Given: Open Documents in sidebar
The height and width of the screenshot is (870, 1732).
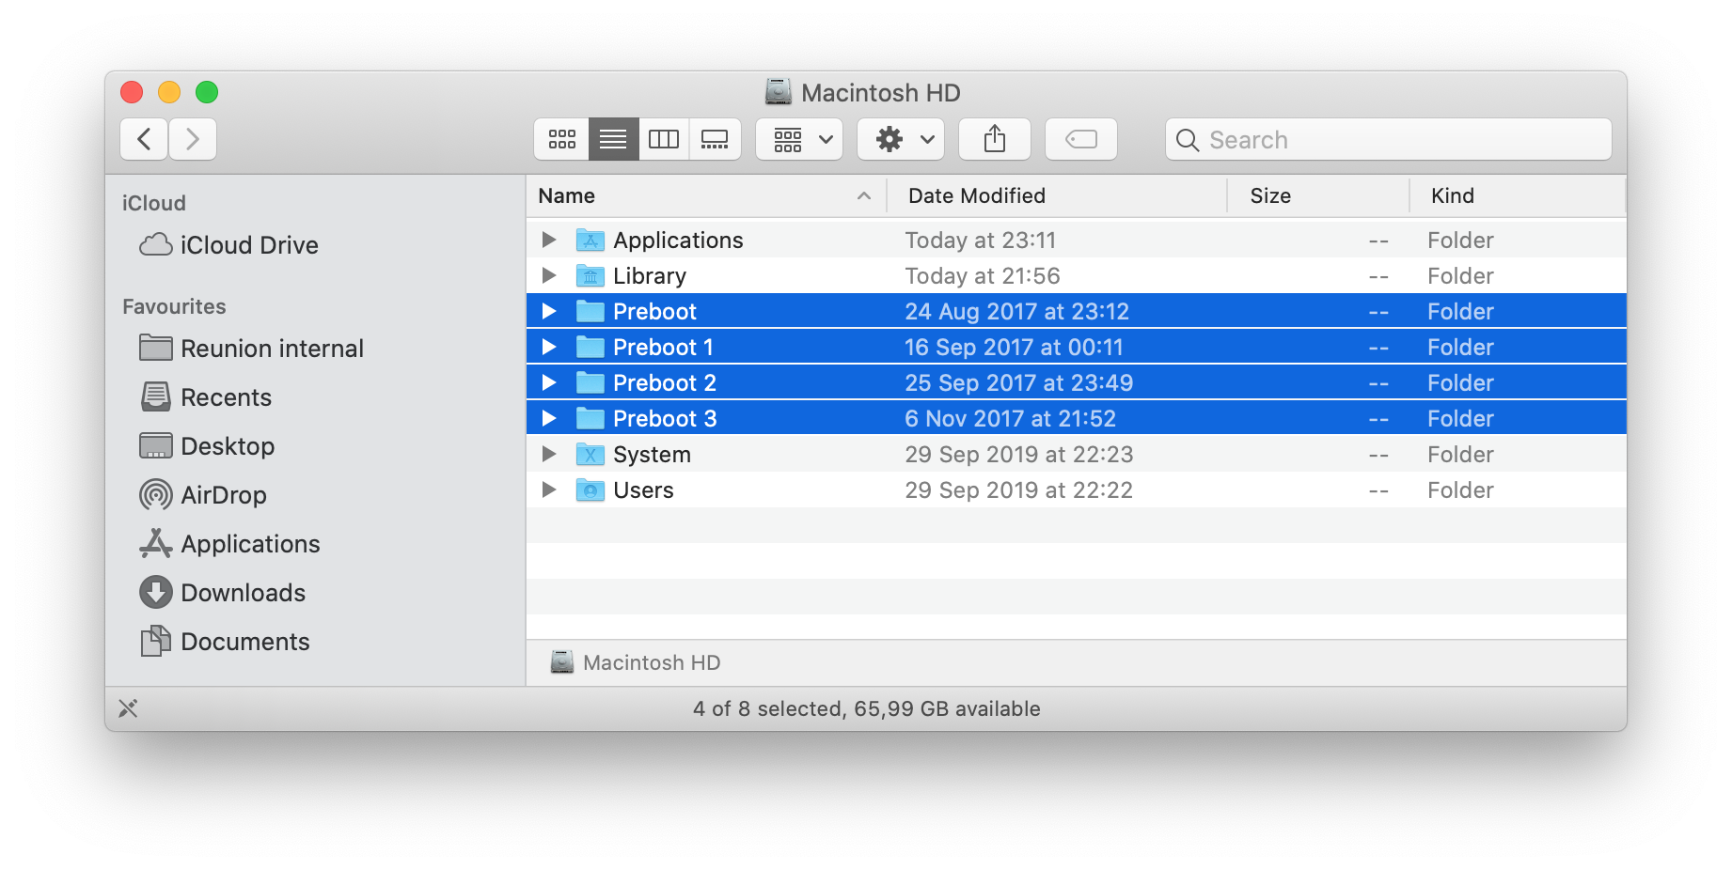Looking at the screenshot, I should coord(244,642).
